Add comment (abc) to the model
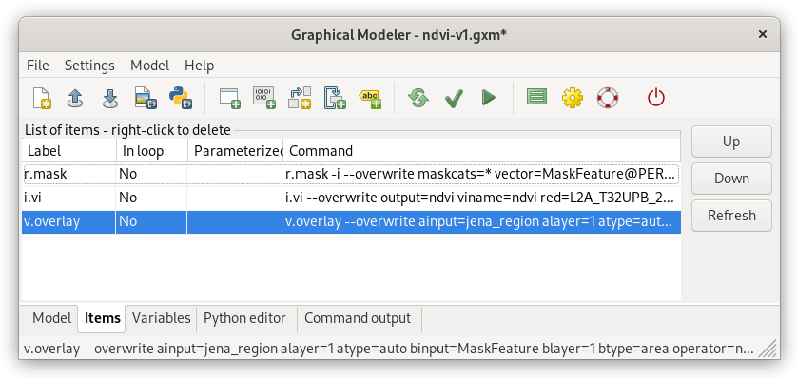 click(370, 98)
